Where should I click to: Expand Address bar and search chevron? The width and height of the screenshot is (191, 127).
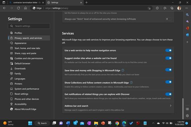point(170,106)
